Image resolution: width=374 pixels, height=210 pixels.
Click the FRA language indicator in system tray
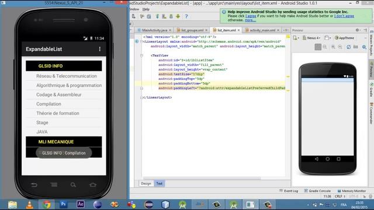tap(344, 205)
